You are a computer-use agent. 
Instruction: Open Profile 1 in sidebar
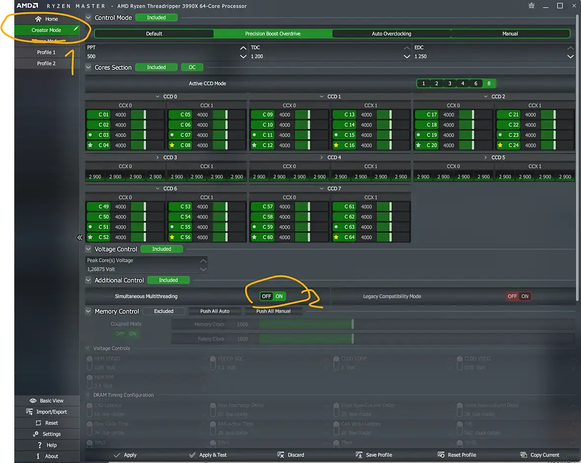pos(46,52)
